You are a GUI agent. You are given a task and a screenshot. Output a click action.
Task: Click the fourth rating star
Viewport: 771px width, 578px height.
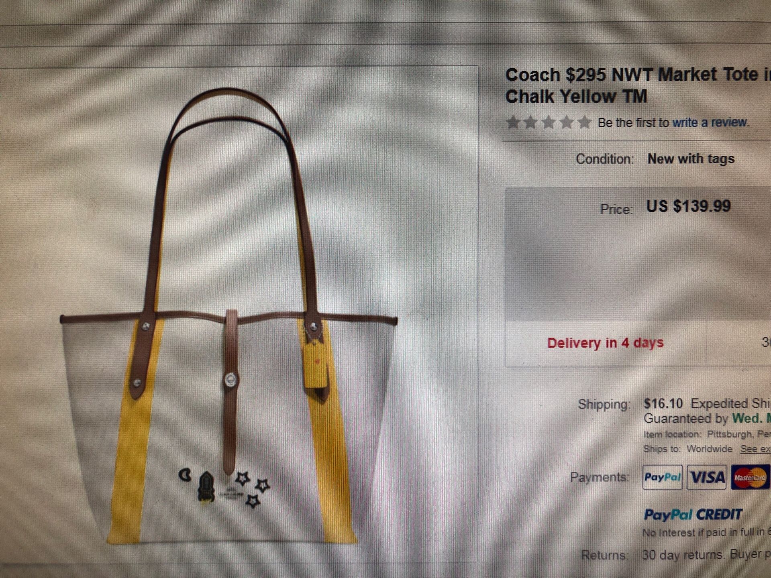pyautogui.click(x=566, y=122)
